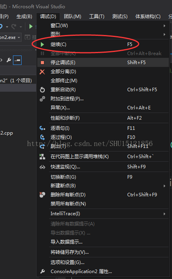The height and width of the screenshot is (279, 172).
Task: Open the undo history dropdown arrow
Action: click(x=7, y=27)
